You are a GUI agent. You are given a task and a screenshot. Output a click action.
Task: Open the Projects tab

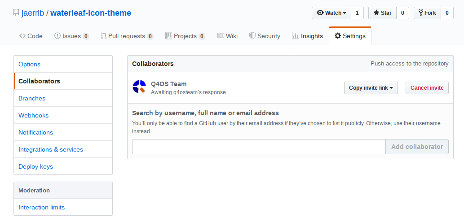(x=185, y=36)
